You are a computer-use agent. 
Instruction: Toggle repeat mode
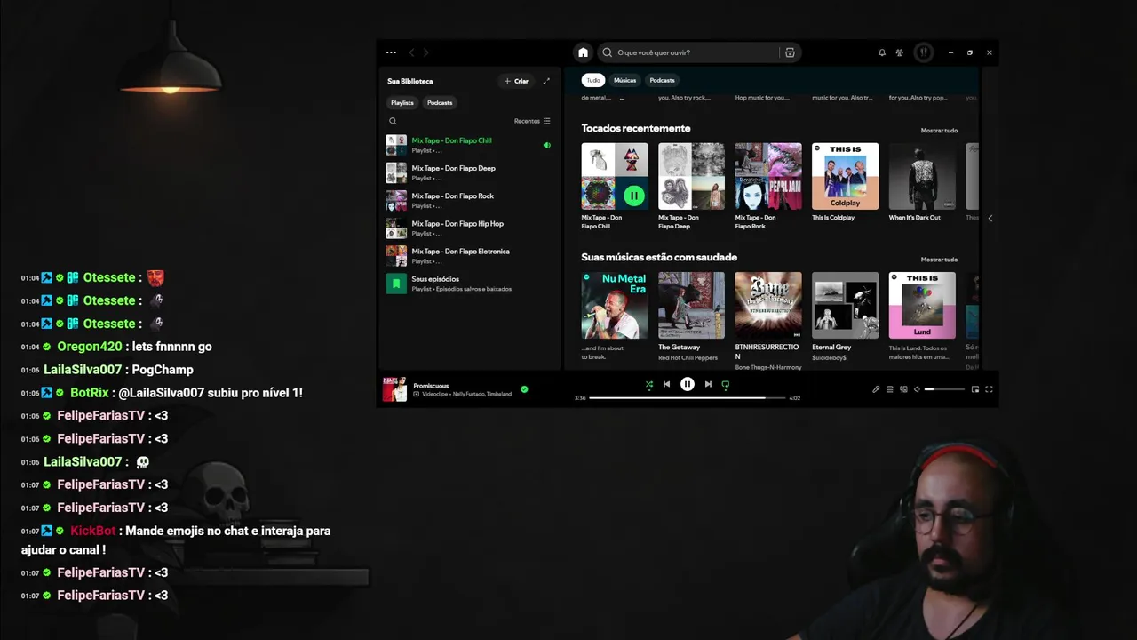point(725,385)
